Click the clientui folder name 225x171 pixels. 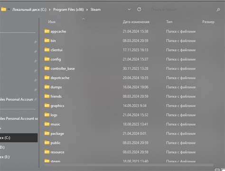coord(56,50)
